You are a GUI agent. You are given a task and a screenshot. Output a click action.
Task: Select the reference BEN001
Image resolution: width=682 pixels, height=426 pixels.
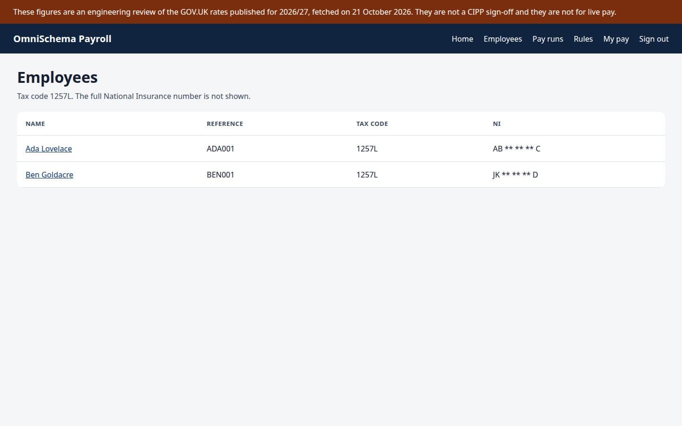220,175
